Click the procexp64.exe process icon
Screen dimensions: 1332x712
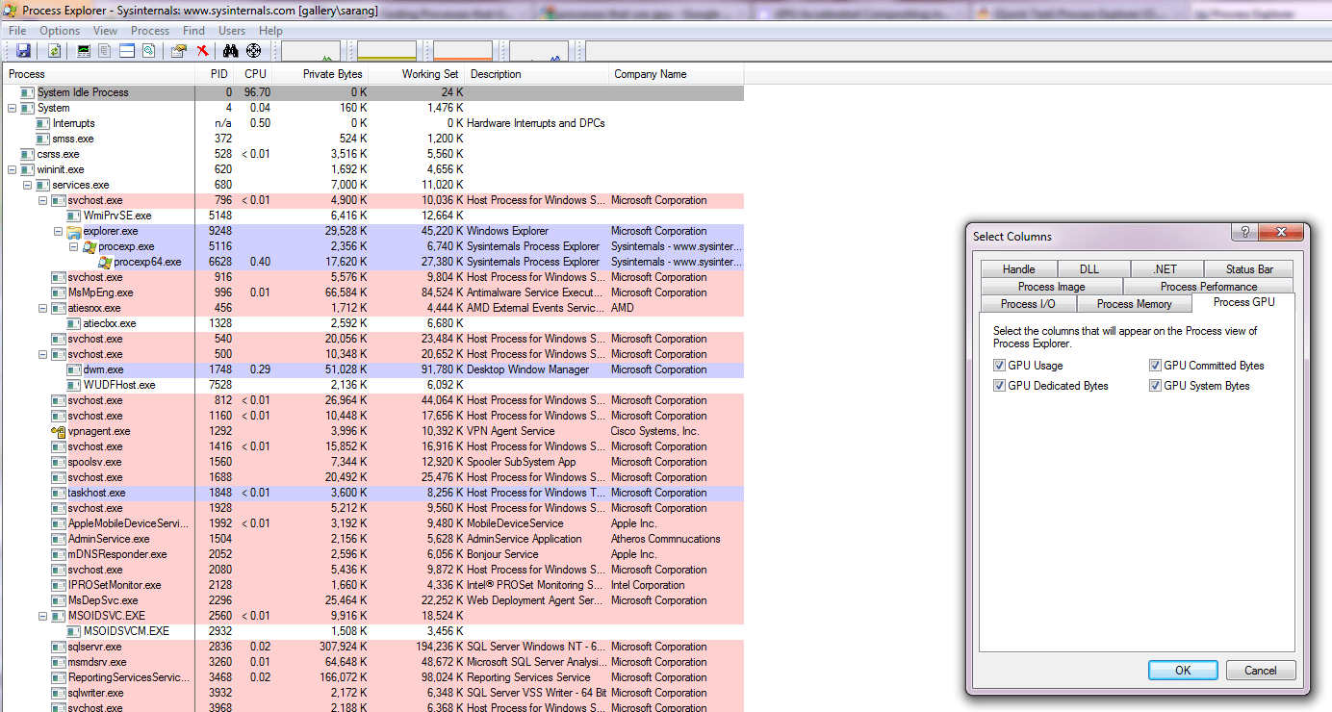coord(105,262)
